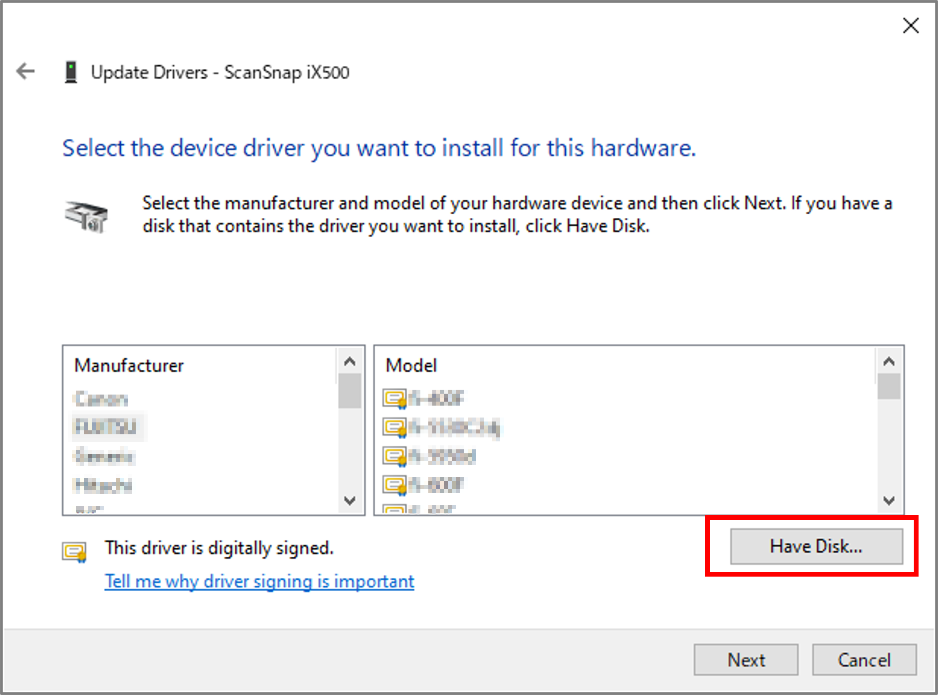Click the Manufacturer column header
Image resolution: width=938 pixels, height=695 pixels.
[129, 365]
